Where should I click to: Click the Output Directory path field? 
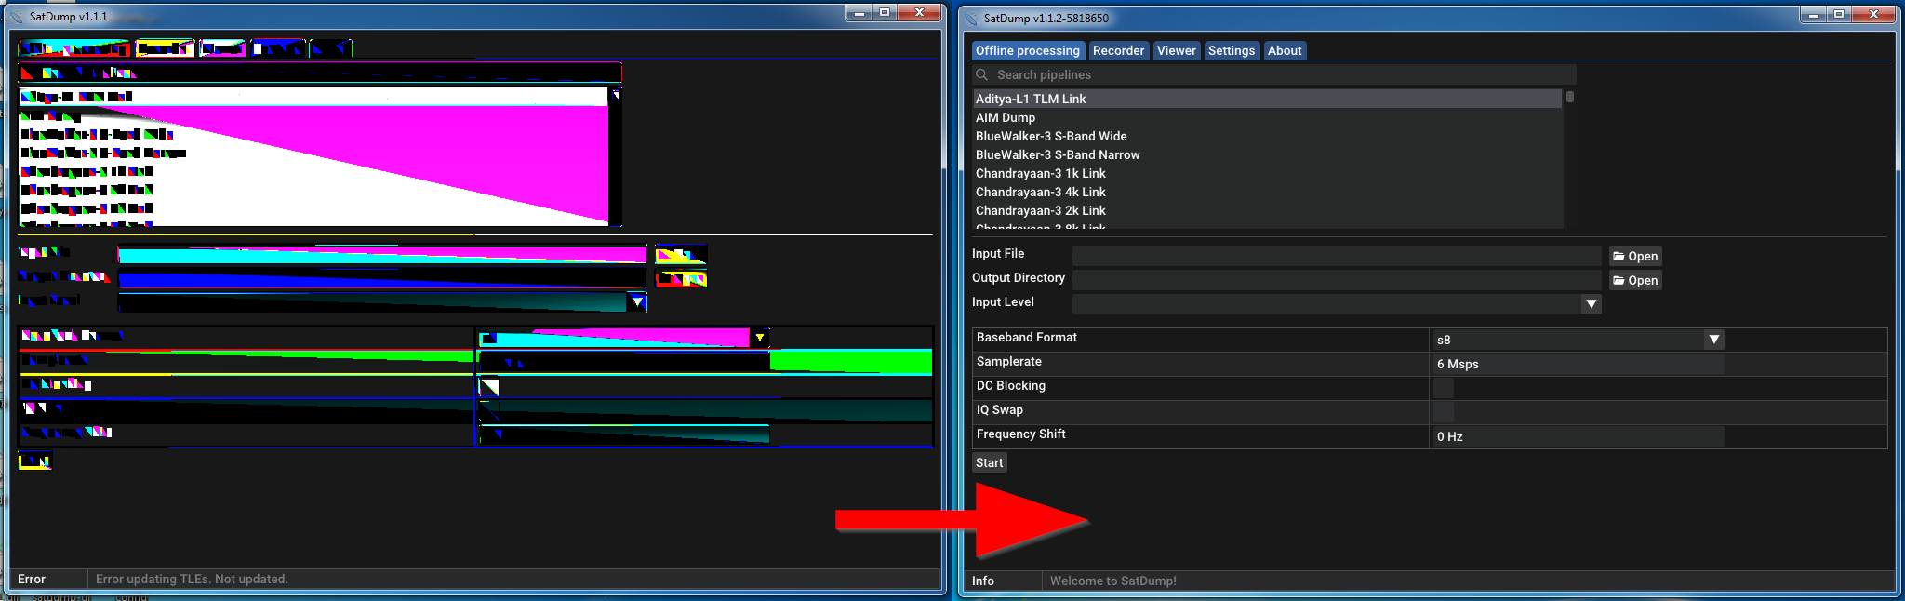[x=1337, y=280]
